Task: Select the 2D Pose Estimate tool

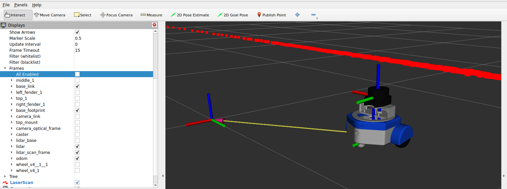Action: click(190, 15)
